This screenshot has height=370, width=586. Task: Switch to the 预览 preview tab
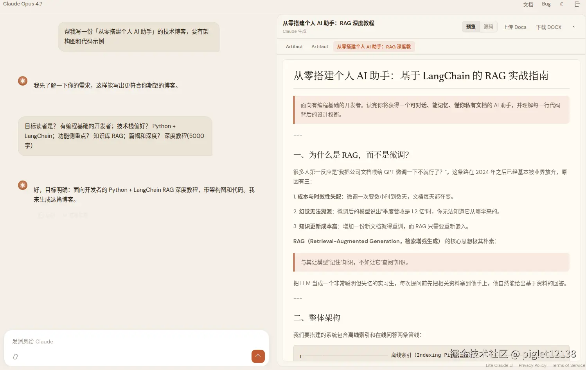pos(471,27)
